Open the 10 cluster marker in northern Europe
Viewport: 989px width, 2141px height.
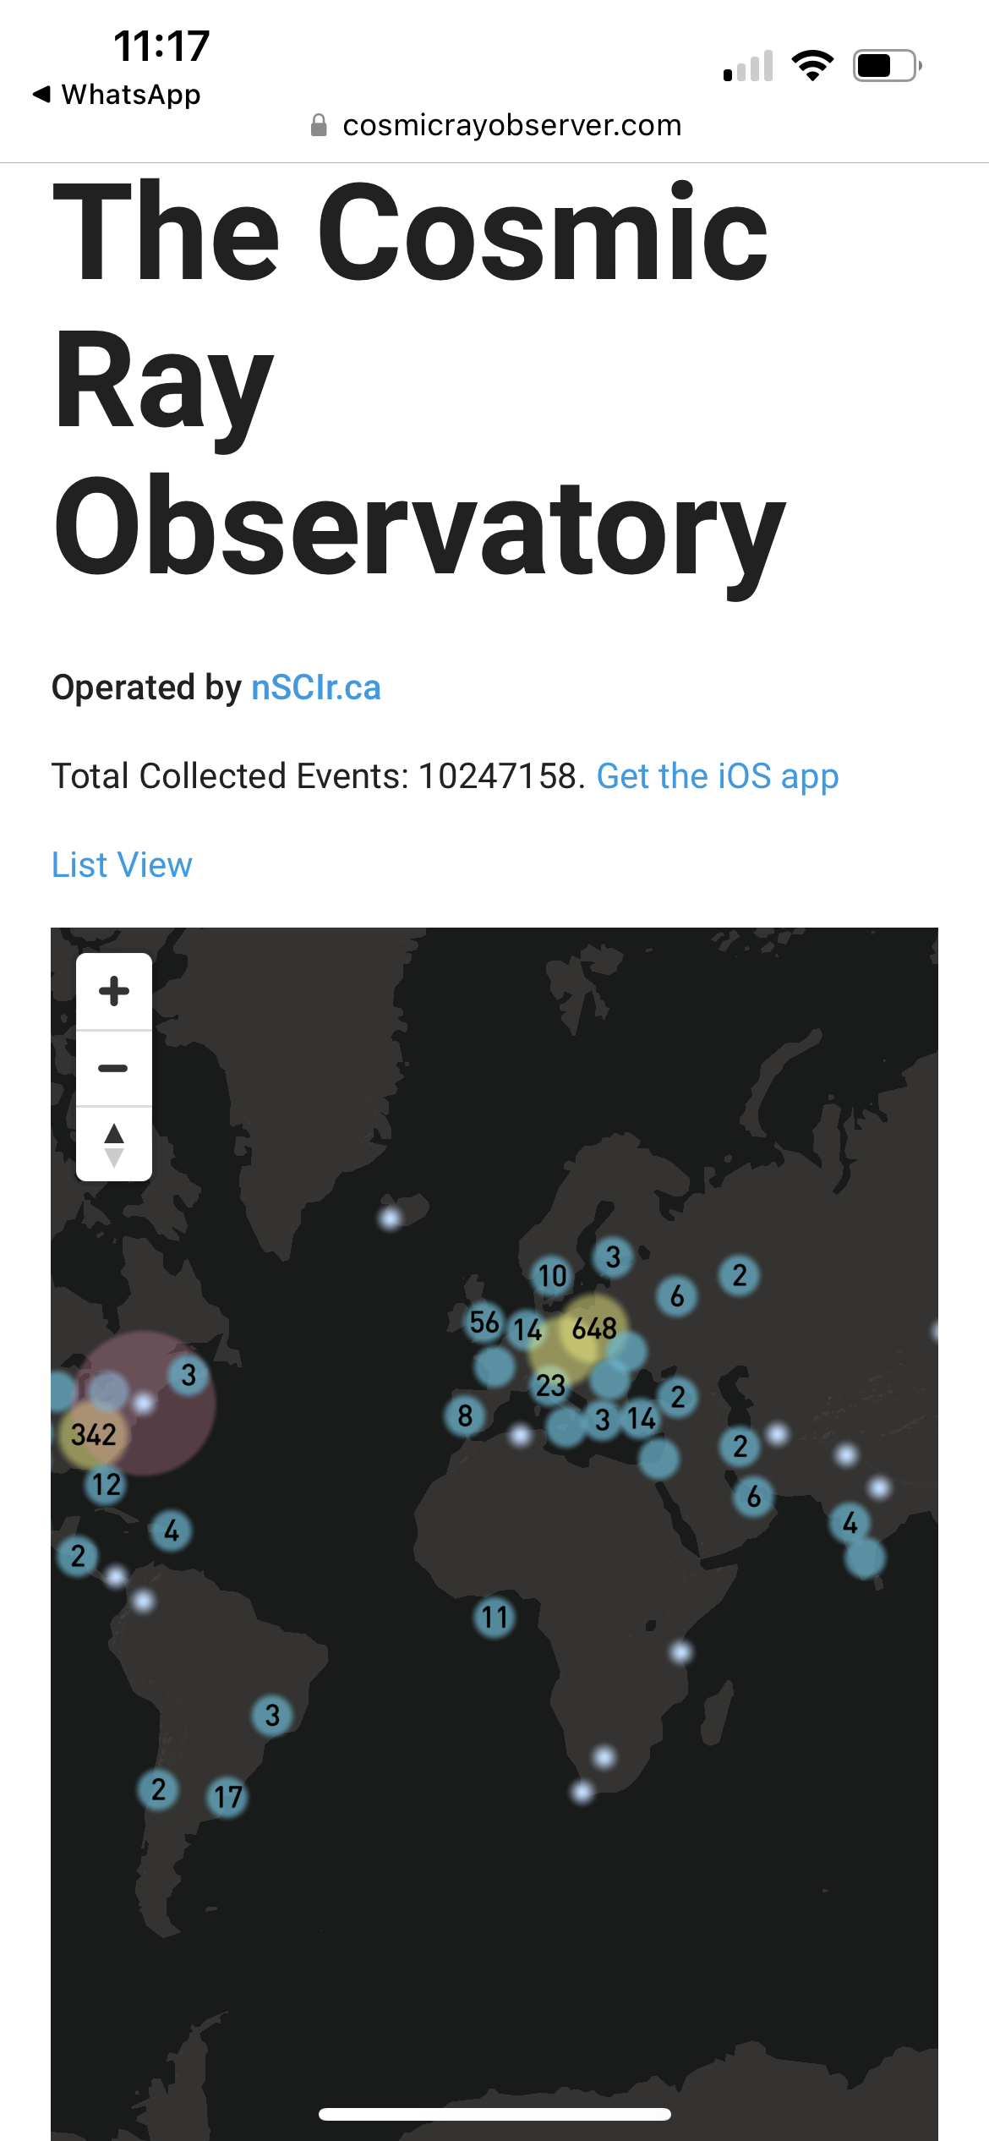552,1275
